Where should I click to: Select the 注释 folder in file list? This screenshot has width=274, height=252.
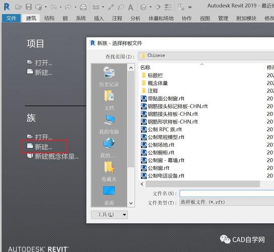point(149,91)
